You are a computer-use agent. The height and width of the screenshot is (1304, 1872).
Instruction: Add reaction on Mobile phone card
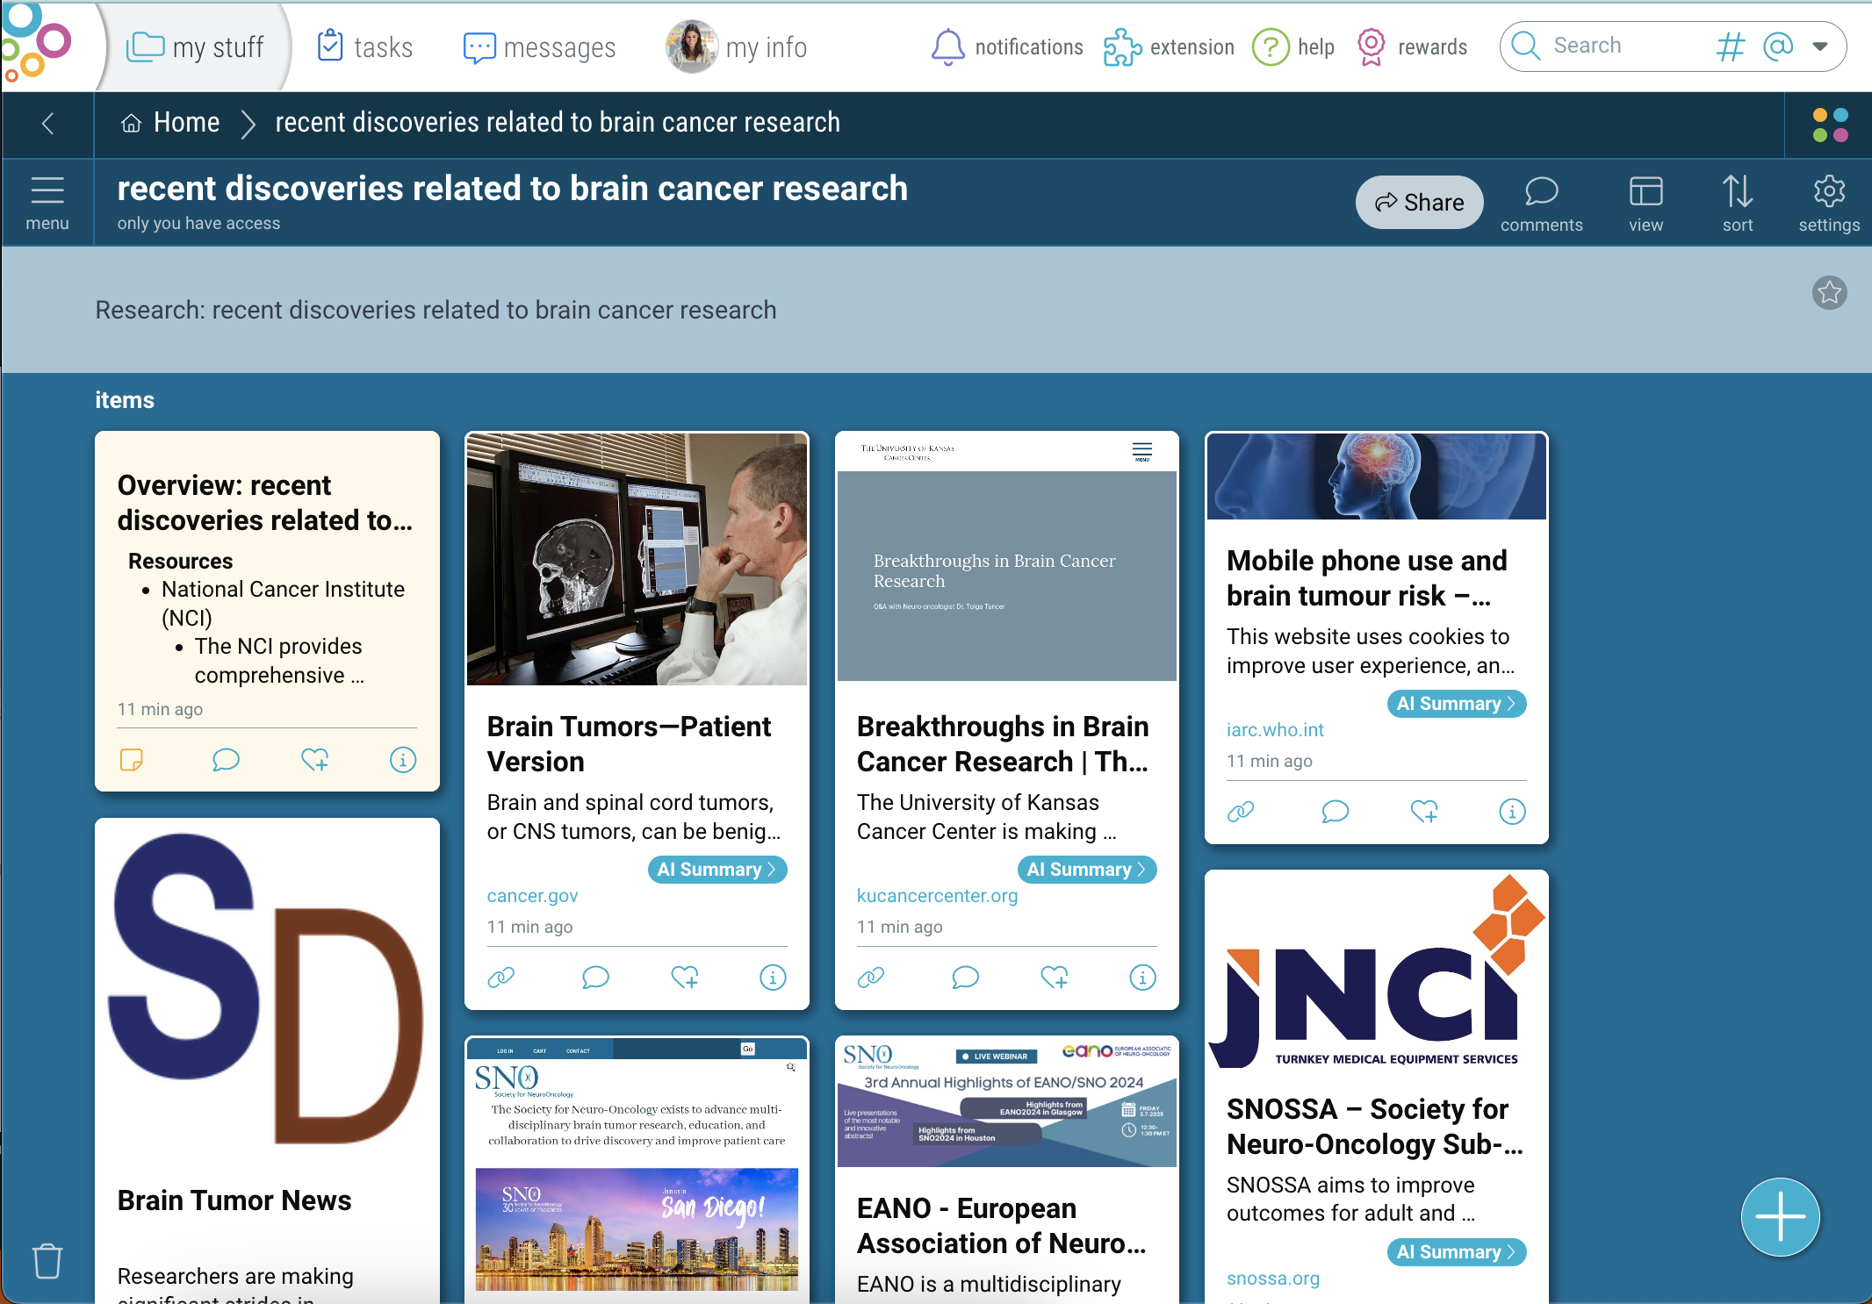[x=1424, y=812]
